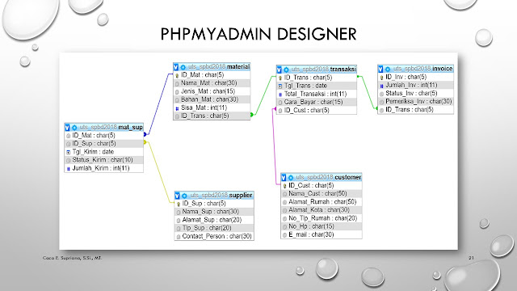
Task: Click the gear icon on supplier table
Action: [184, 196]
